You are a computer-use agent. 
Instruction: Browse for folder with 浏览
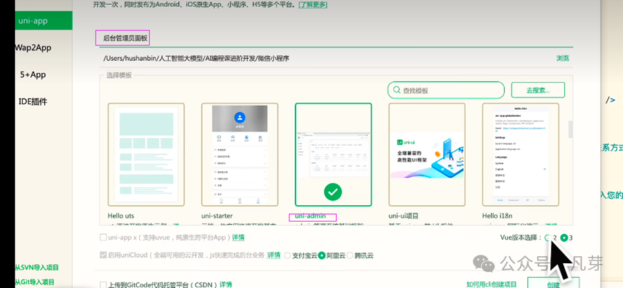[563, 58]
